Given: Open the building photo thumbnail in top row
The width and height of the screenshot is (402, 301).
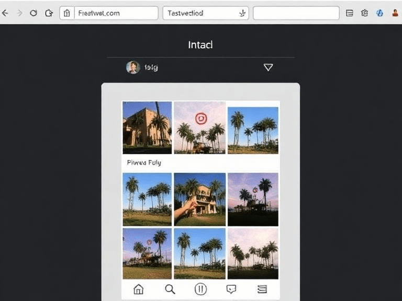Looking at the screenshot, I should point(147,128).
